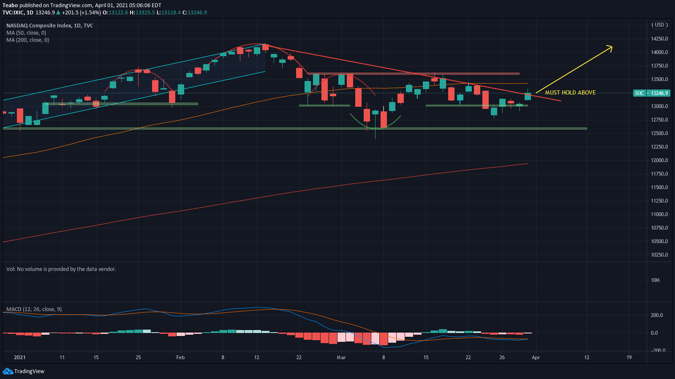Click the TradingView wordmark at bottom left
This screenshot has height=379, width=675.
click(29, 371)
